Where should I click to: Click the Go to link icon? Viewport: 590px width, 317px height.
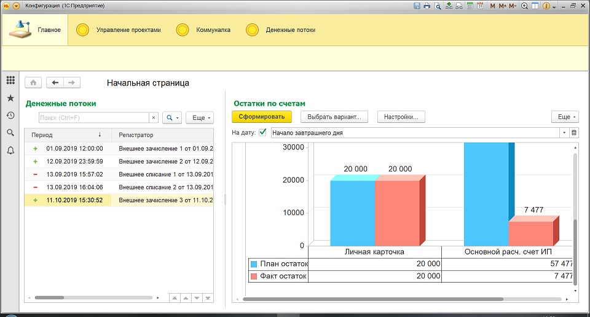pyautogui.click(x=459, y=6)
